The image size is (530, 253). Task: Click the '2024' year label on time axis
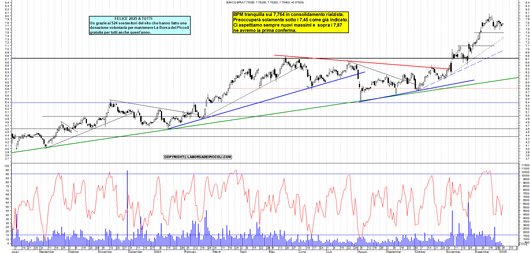[158, 252]
